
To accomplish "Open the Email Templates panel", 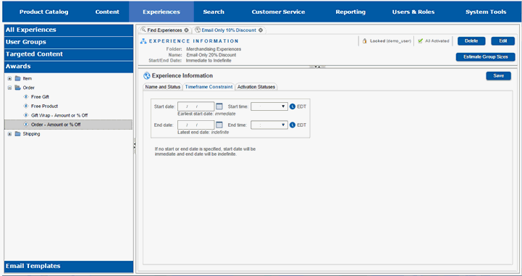I will 69,267.
